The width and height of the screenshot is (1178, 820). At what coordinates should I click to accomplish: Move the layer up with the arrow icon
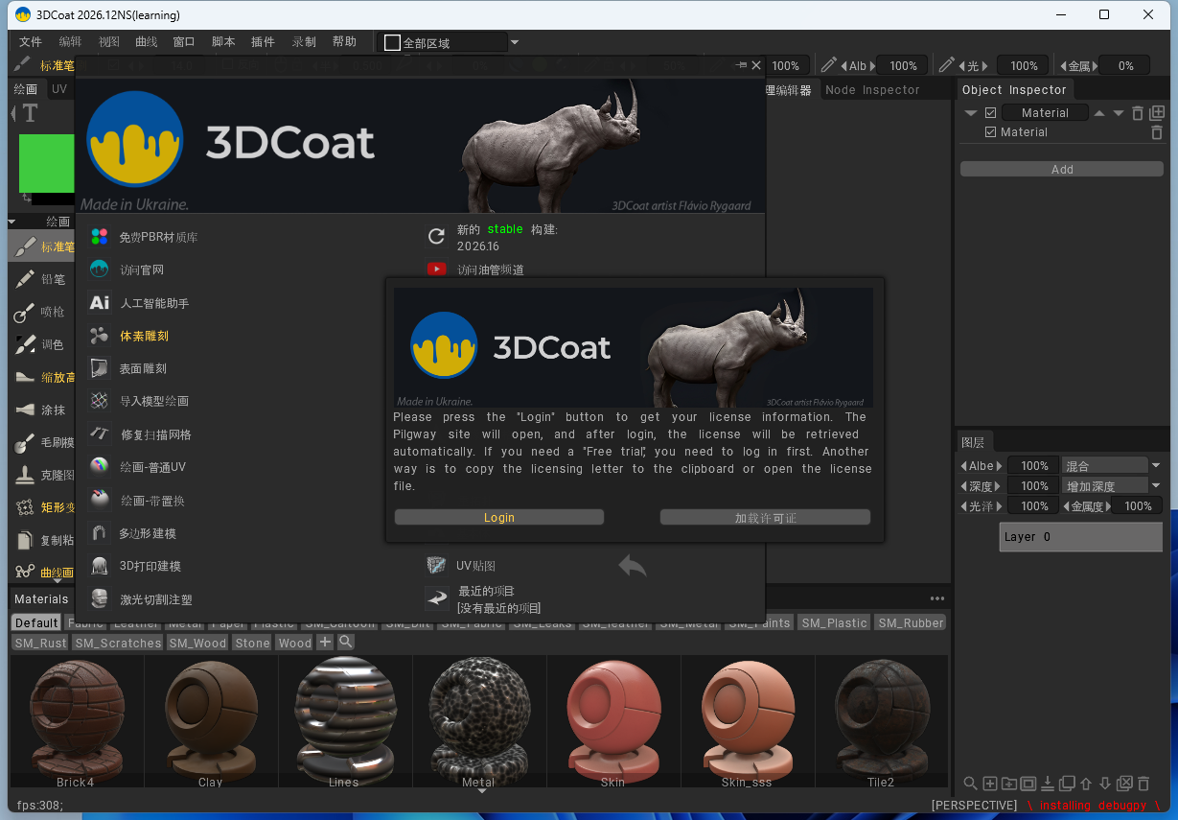pos(1086,784)
